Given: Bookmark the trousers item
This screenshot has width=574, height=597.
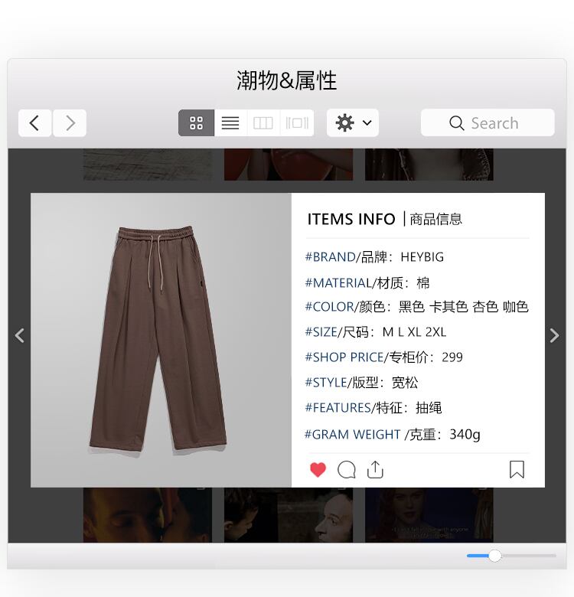Looking at the screenshot, I should click(x=517, y=469).
